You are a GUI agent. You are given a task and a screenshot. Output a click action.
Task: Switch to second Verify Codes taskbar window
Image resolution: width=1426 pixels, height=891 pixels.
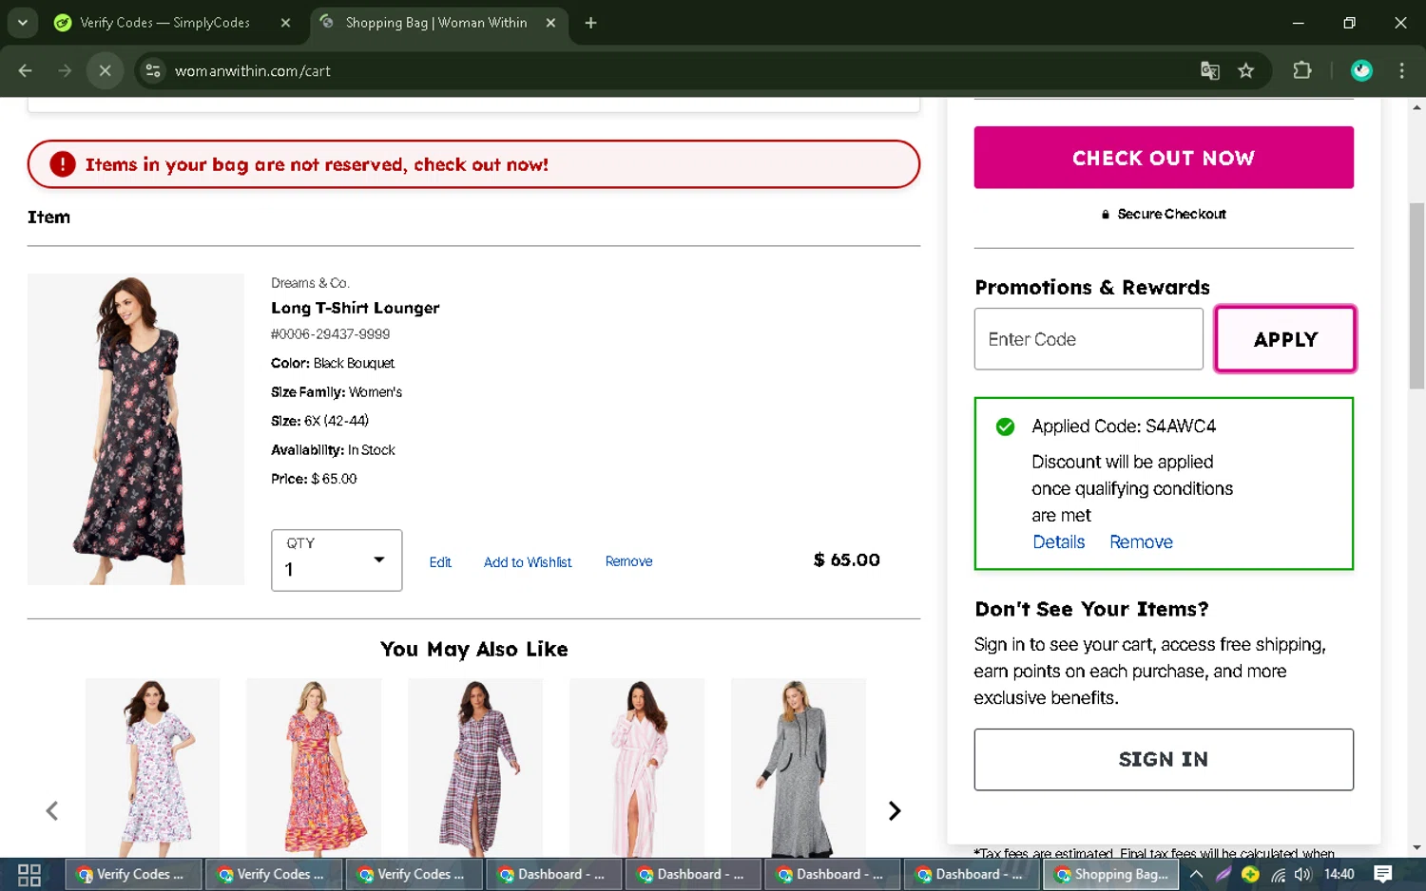tap(274, 875)
